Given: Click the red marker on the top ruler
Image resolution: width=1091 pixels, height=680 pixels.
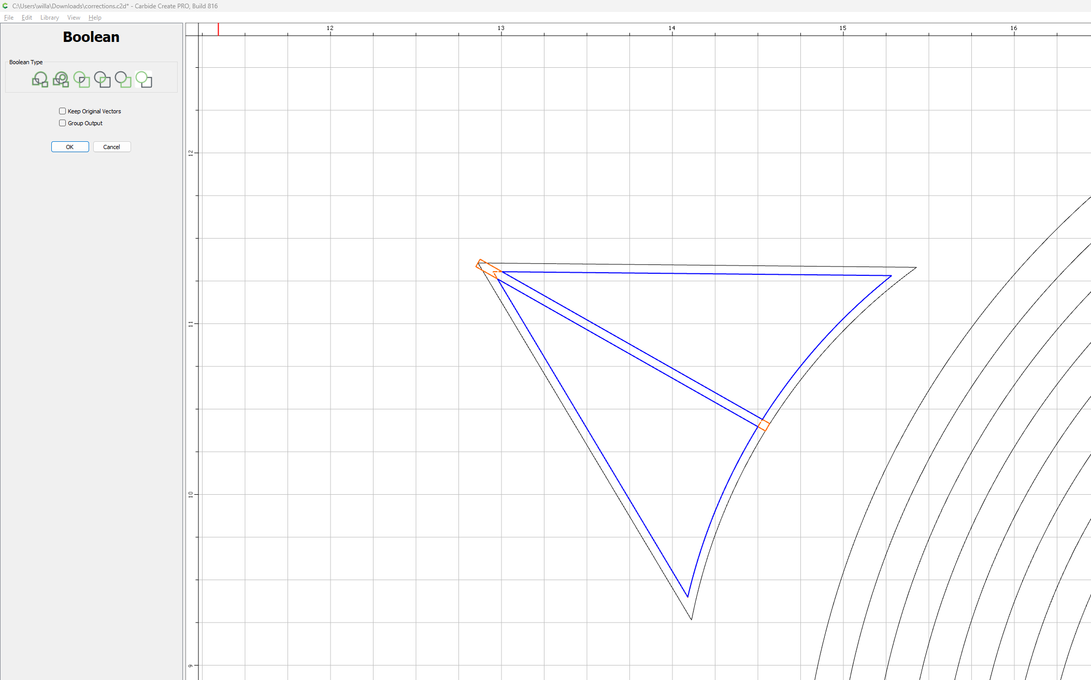Looking at the screenshot, I should 218,29.
